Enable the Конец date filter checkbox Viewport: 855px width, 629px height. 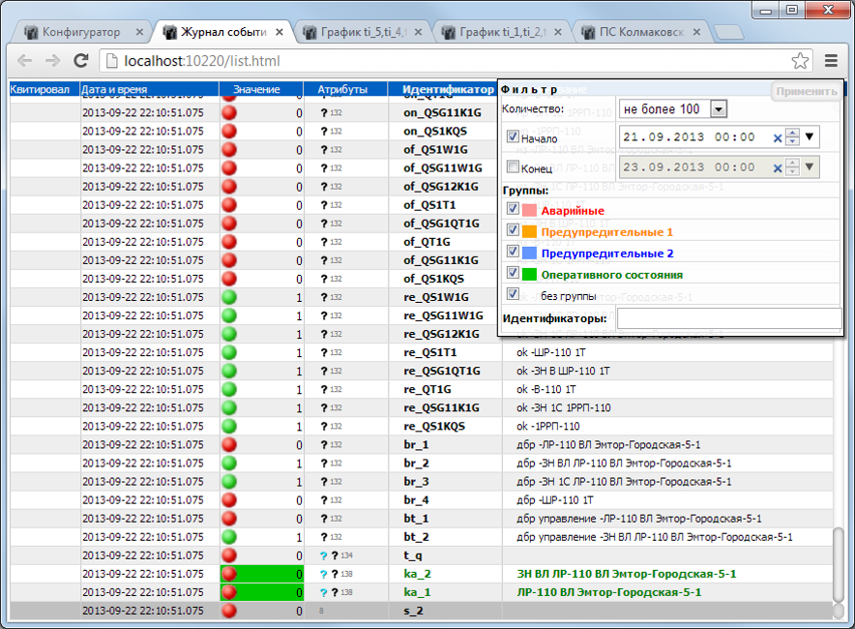513,167
